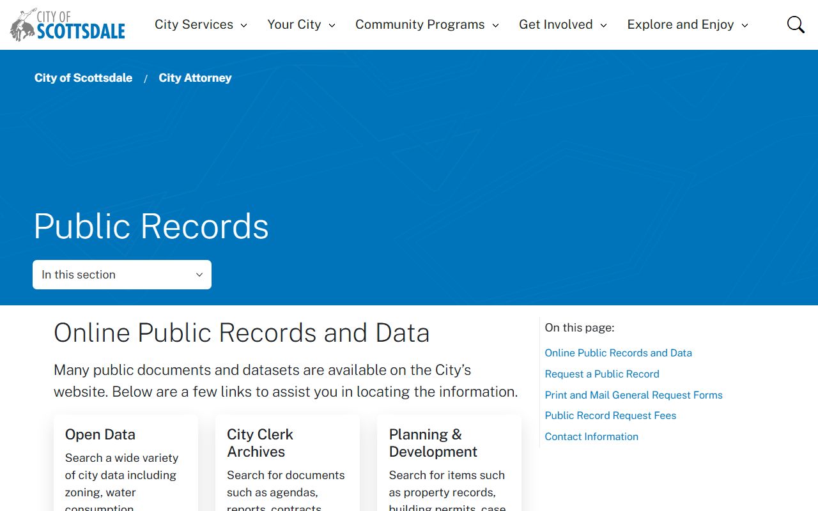Jump to Online Public Records and Data
Screen dimensions: 818x511
click(618, 353)
